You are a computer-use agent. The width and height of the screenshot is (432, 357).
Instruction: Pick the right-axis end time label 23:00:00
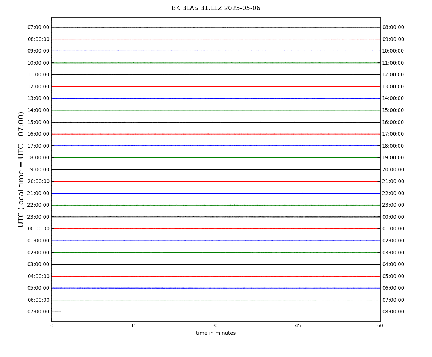[393, 205]
